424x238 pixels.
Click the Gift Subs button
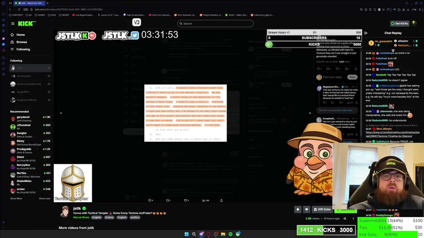pyautogui.click(x=322, y=209)
